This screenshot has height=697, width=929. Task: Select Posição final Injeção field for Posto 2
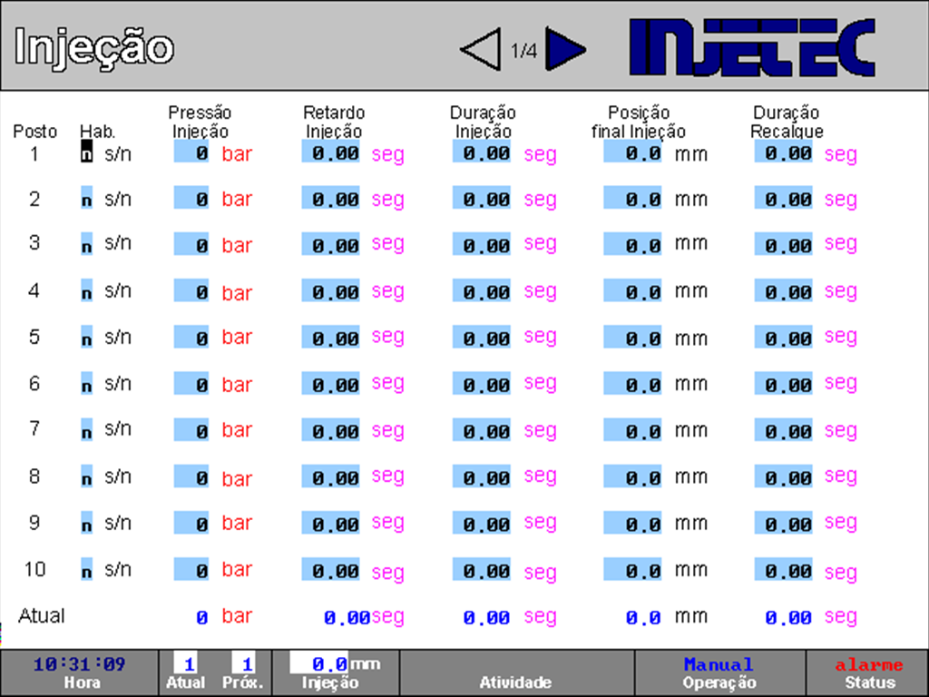(632, 200)
